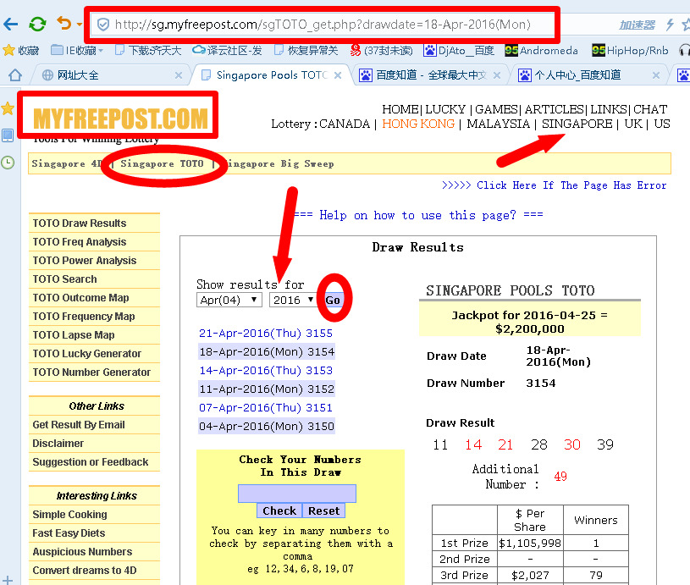Open the Singapore Big Sweep link
This screenshot has width=690, height=585.
click(279, 163)
